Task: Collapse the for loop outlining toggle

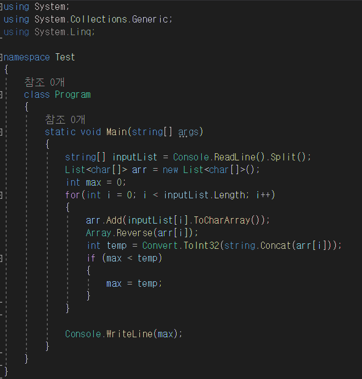Action: pos(1,195)
